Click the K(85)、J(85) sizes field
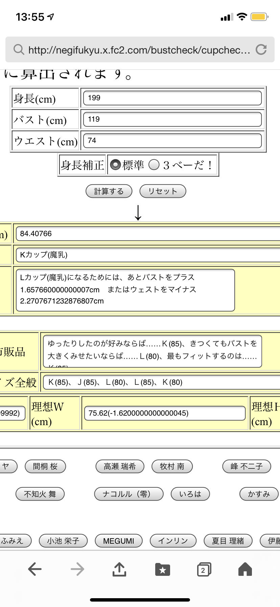 click(x=162, y=382)
